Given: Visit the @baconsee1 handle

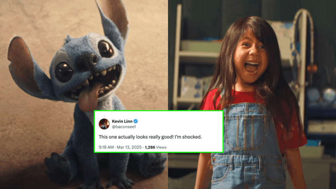Looking at the screenshot, I should click(x=124, y=127).
